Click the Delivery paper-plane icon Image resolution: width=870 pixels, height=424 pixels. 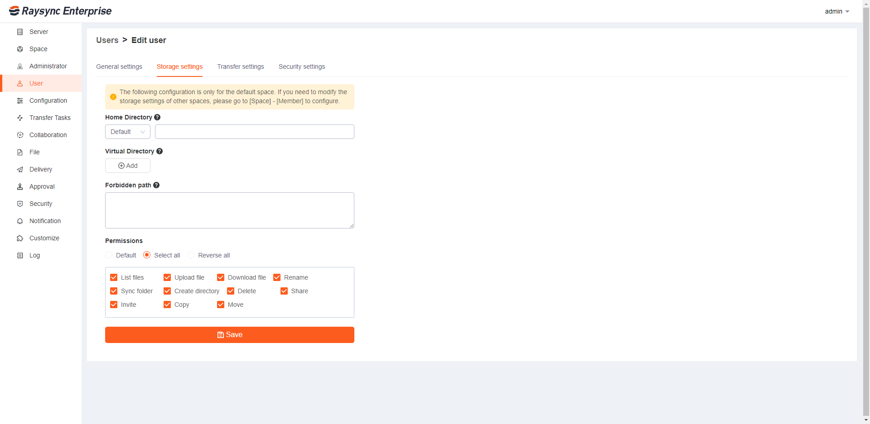tap(20, 169)
